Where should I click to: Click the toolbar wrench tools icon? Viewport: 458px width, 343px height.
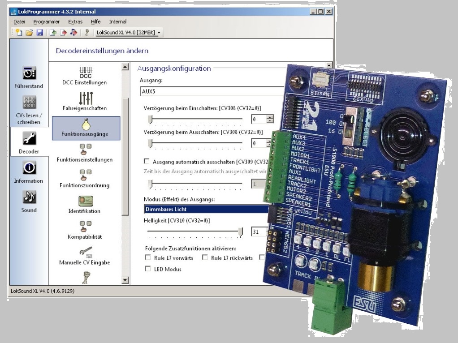click(x=87, y=32)
